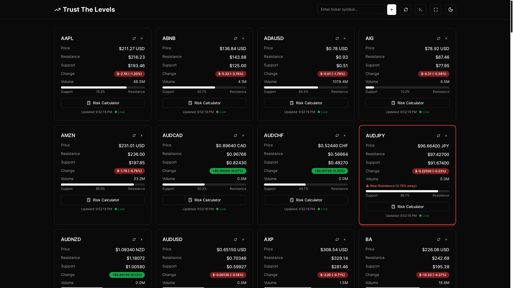Refresh the AUDCAD card
The image size is (513, 288).
coord(236,135)
